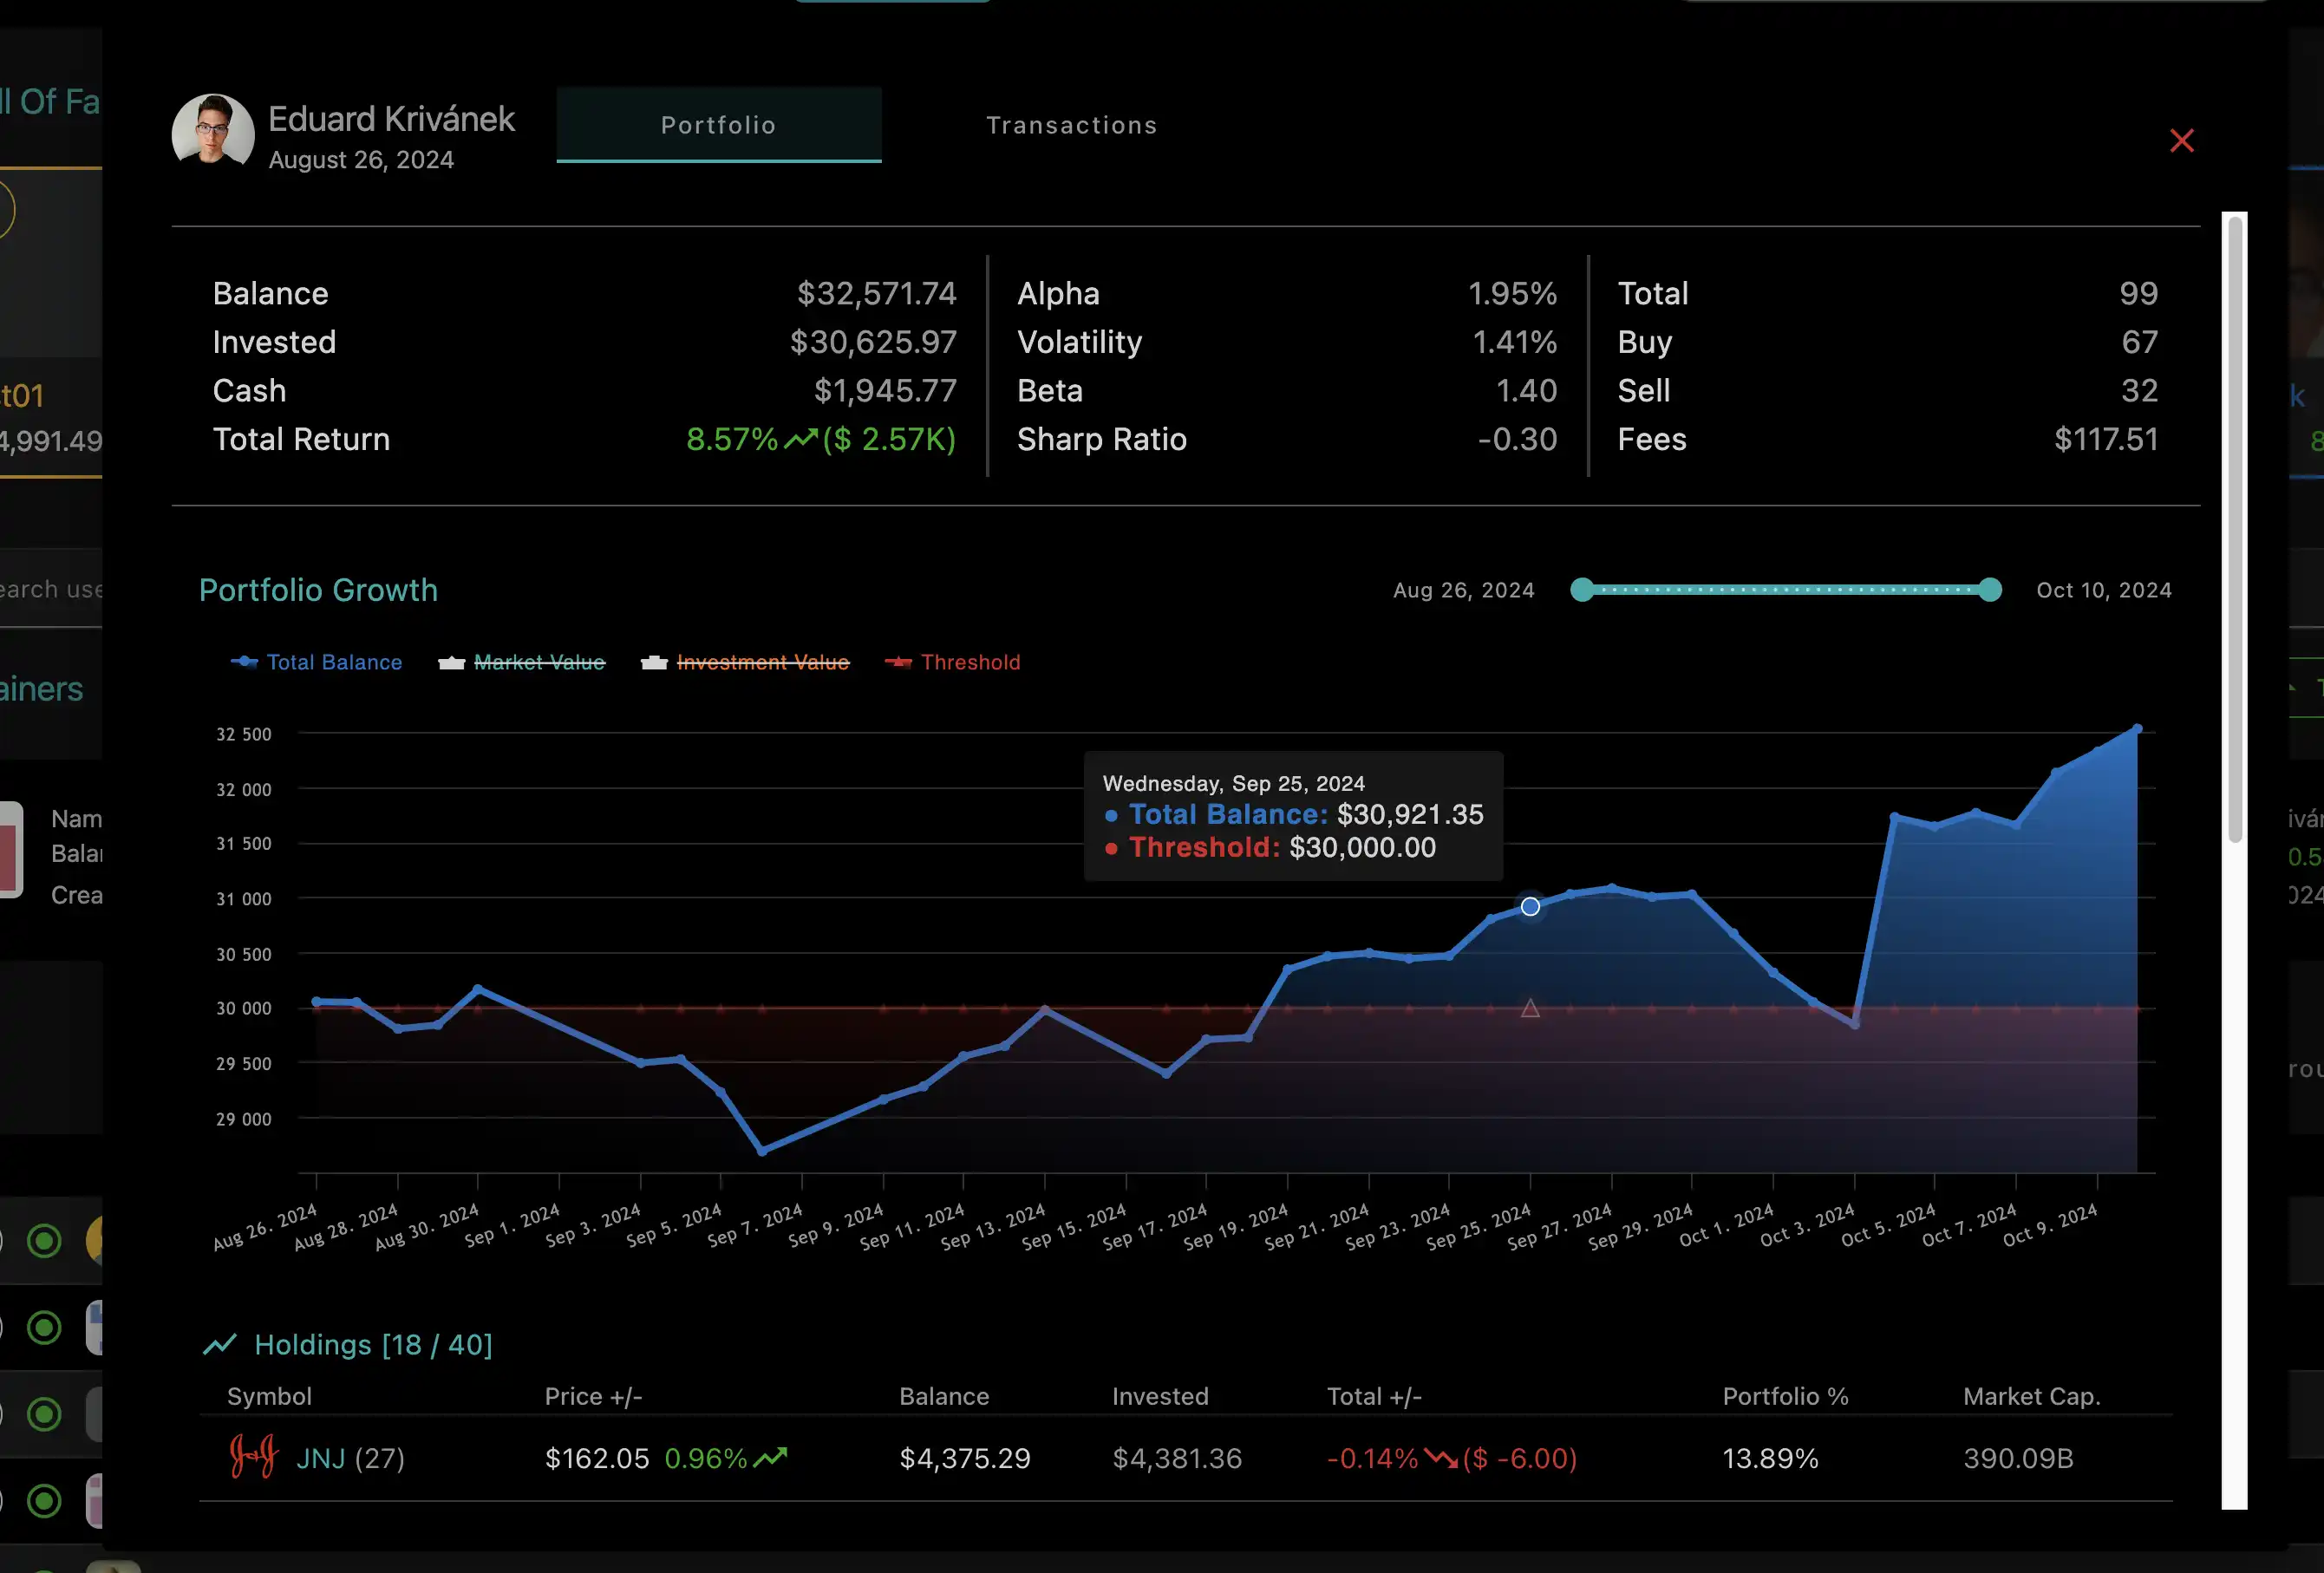2324x1573 pixels.
Task: Click the Symbol column header
Action: [269, 1396]
